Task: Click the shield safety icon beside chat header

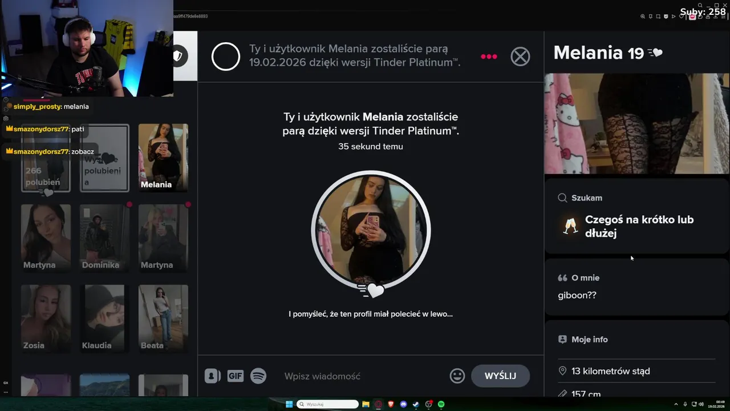Action: pos(178,56)
